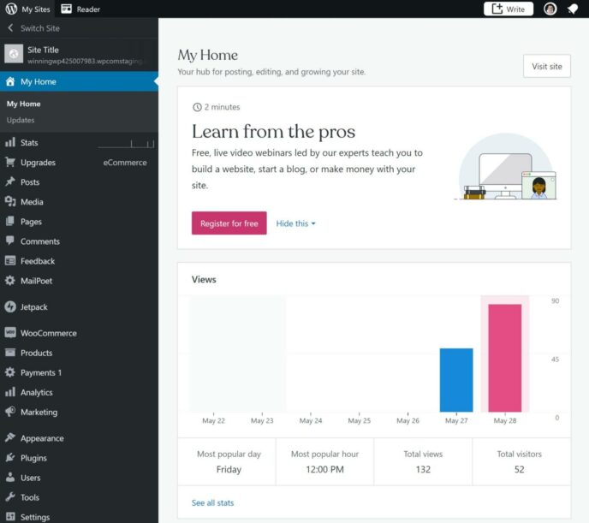This screenshot has width=589, height=523.
Task: Click the blue May 27 views bar
Action: [456, 380]
